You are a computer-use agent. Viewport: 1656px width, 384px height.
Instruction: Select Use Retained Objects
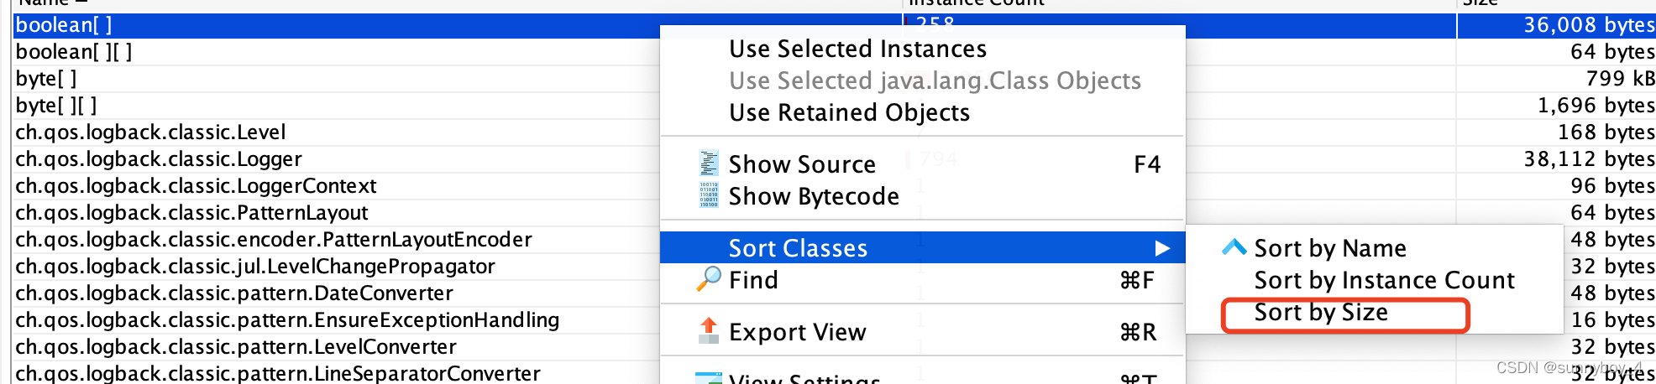click(849, 112)
